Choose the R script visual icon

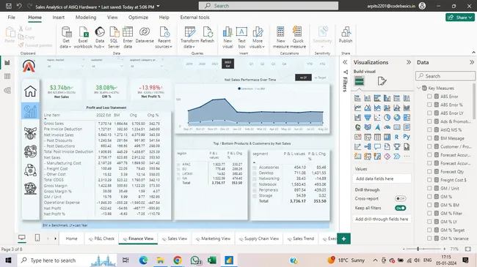[397, 137]
